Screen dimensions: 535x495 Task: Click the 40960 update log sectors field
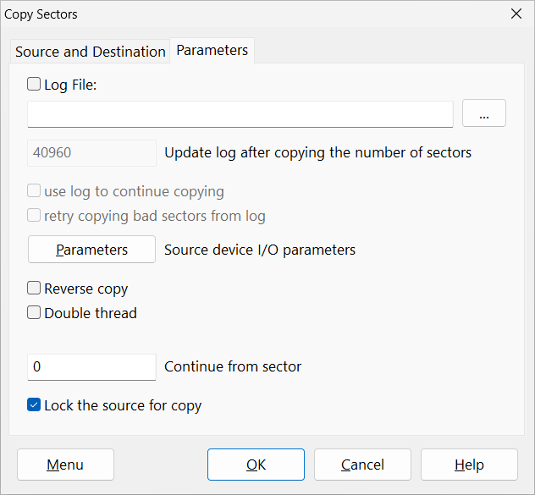click(92, 153)
